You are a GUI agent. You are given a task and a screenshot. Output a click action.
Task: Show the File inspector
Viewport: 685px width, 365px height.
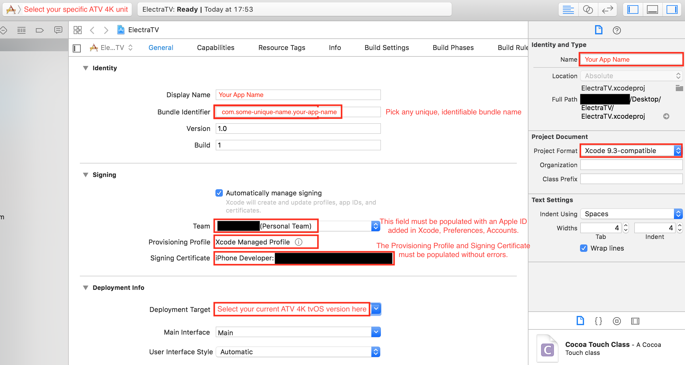[599, 30]
